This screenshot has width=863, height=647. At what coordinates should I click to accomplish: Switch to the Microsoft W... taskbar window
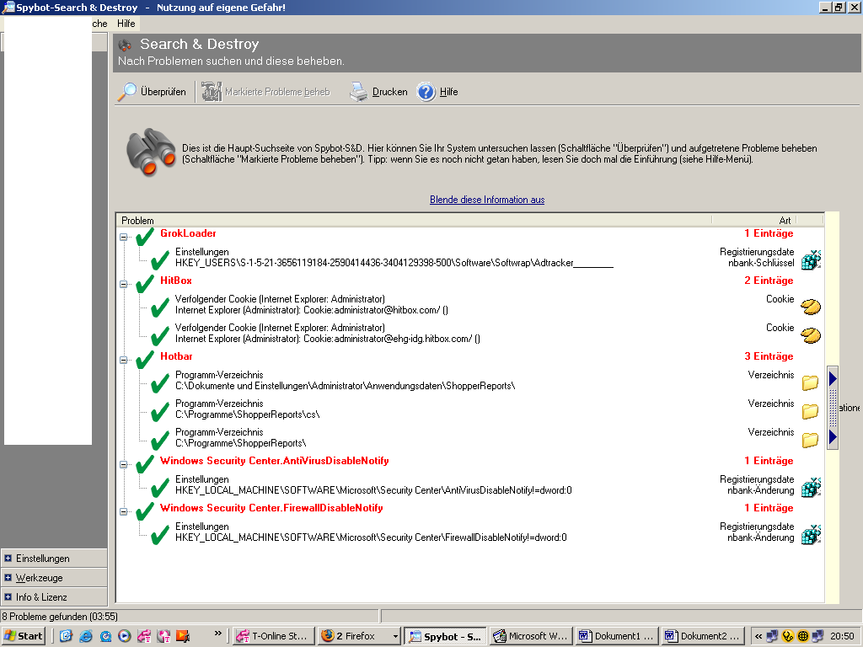pyautogui.click(x=531, y=636)
